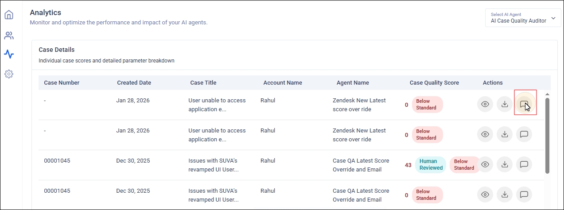Download the Human Reviewed case row
Image resolution: width=564 pixels, height=210 pixels.
(x=504, y=164)
